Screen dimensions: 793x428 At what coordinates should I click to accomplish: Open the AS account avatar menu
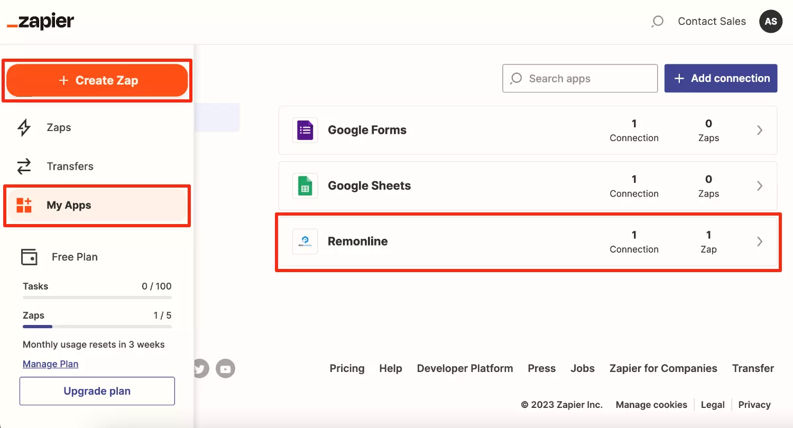(771, 22)
